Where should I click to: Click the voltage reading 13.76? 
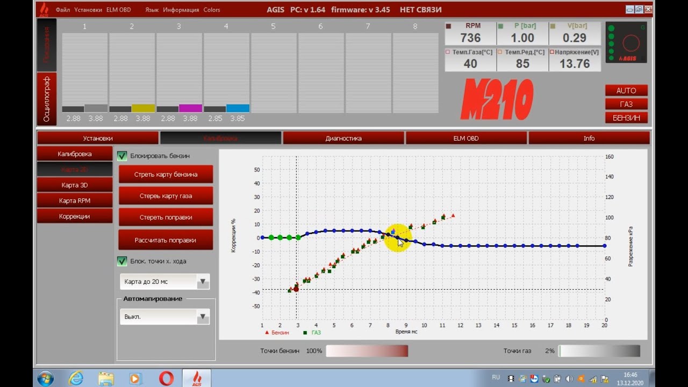(x=575, y=64)
